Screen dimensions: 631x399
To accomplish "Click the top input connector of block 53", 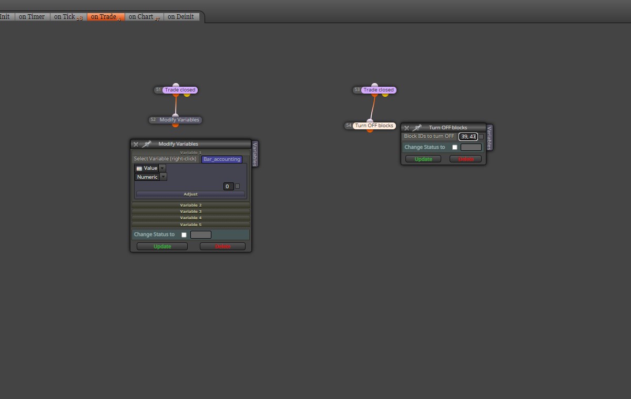I will click(x=374, y=85).
